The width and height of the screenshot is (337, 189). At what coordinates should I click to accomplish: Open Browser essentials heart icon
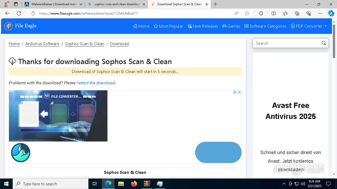(x=309, y=13)
